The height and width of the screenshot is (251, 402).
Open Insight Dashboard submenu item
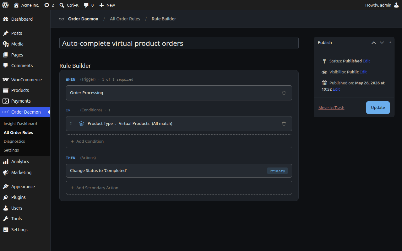click(x=20, y=124)
